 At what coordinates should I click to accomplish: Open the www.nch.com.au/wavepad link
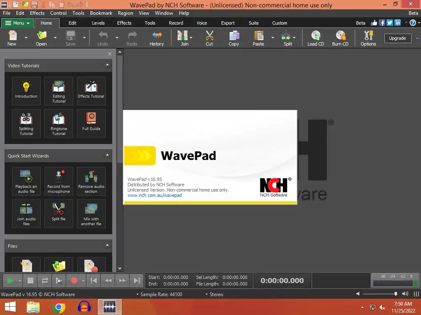point(155,195)
